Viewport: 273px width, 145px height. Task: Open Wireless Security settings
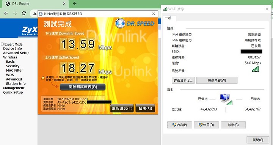[x=13, y=66]
